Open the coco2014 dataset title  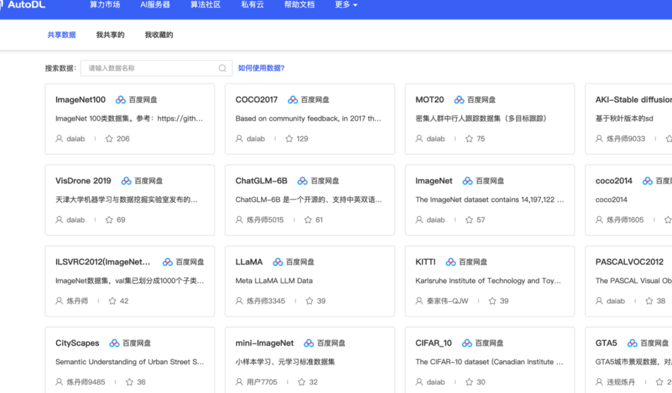(614, 181)
